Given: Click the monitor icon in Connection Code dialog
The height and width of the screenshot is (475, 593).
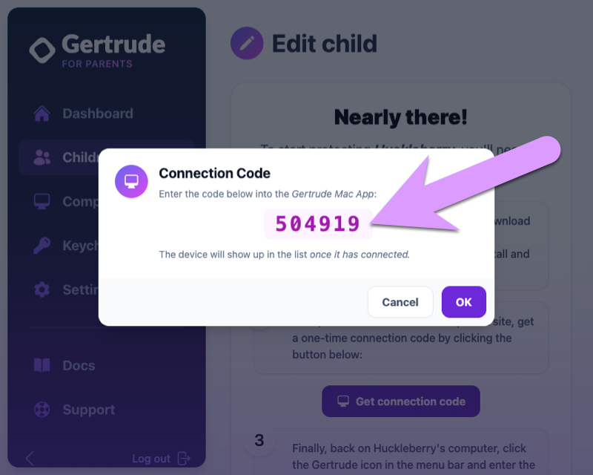Looking at the screenshot, I should [131, 180].
